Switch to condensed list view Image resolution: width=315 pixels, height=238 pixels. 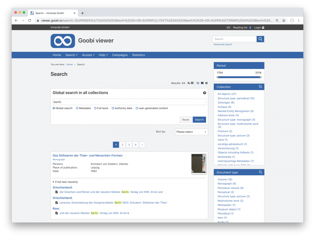coord(206,83)
